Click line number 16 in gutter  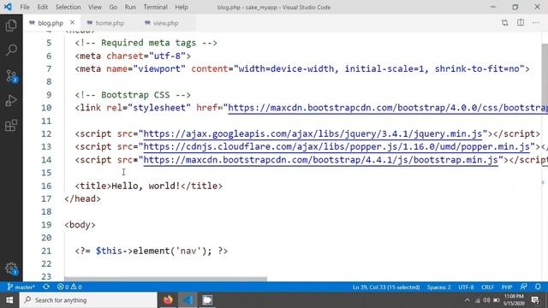(46, 186)
